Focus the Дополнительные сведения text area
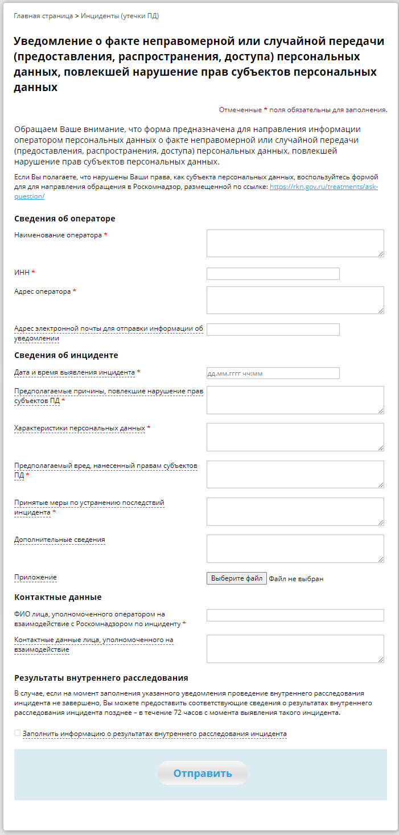 click(x=295, y=549)
